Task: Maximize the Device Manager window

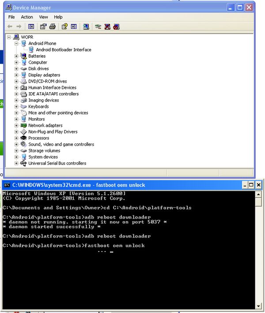Action: point(240,8)
